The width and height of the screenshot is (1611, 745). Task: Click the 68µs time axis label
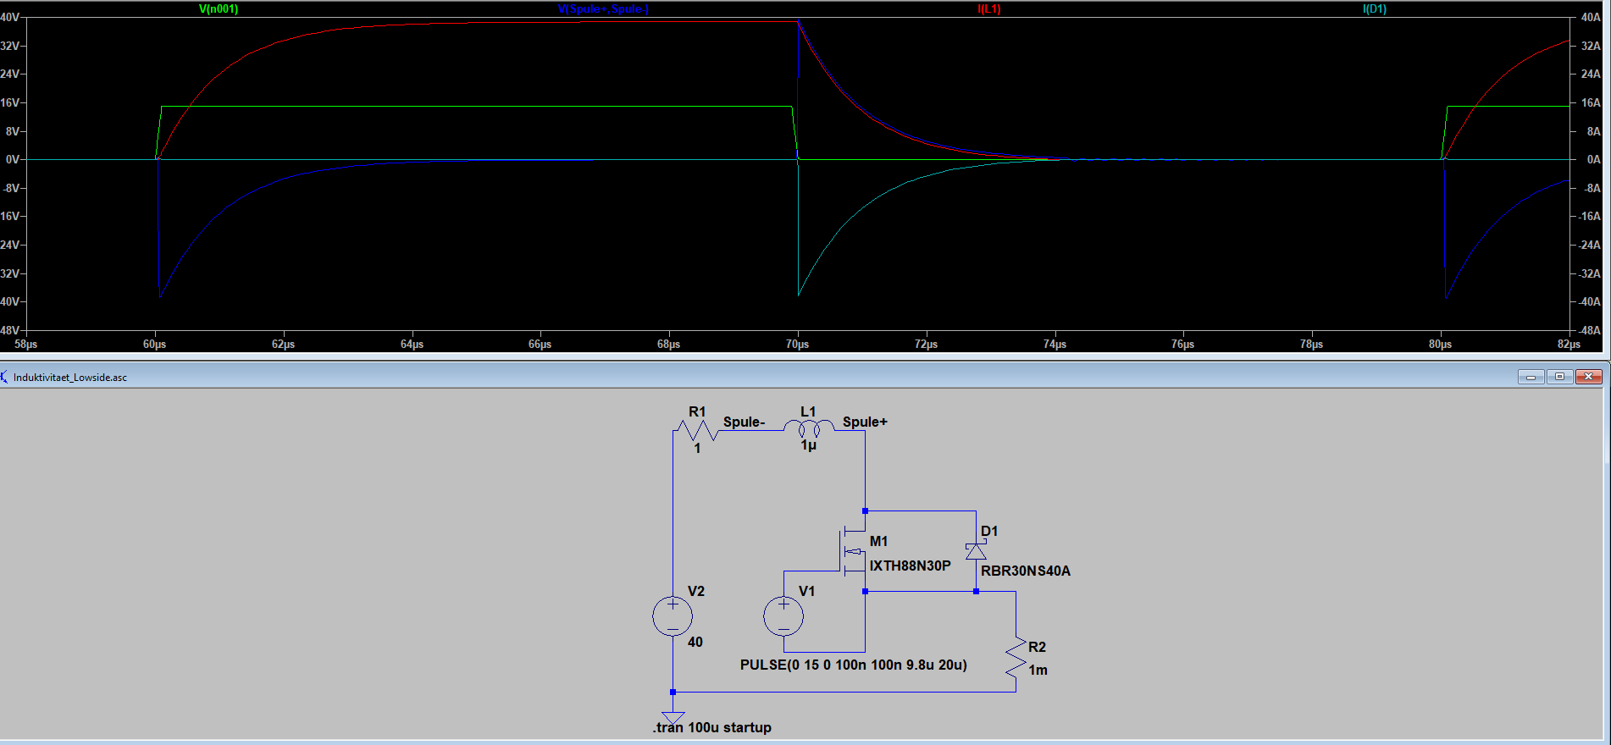tap(669, 345)
